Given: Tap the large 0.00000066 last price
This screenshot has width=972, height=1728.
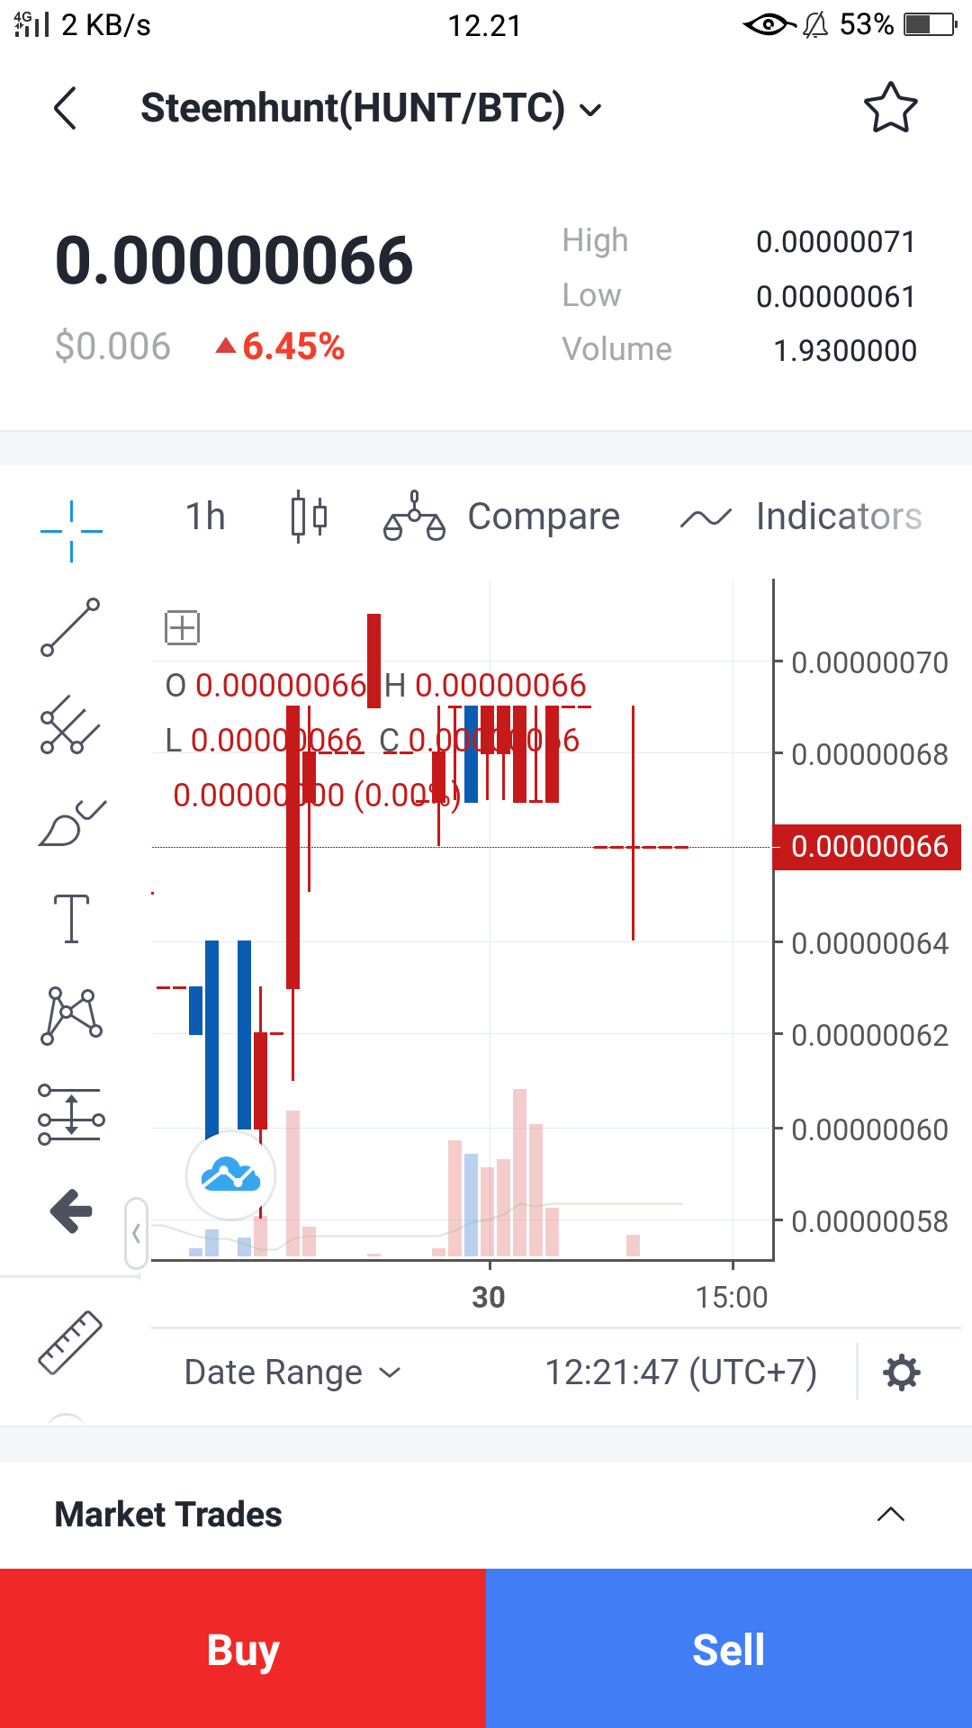Looking at the screenshot, I should [234, 261].
